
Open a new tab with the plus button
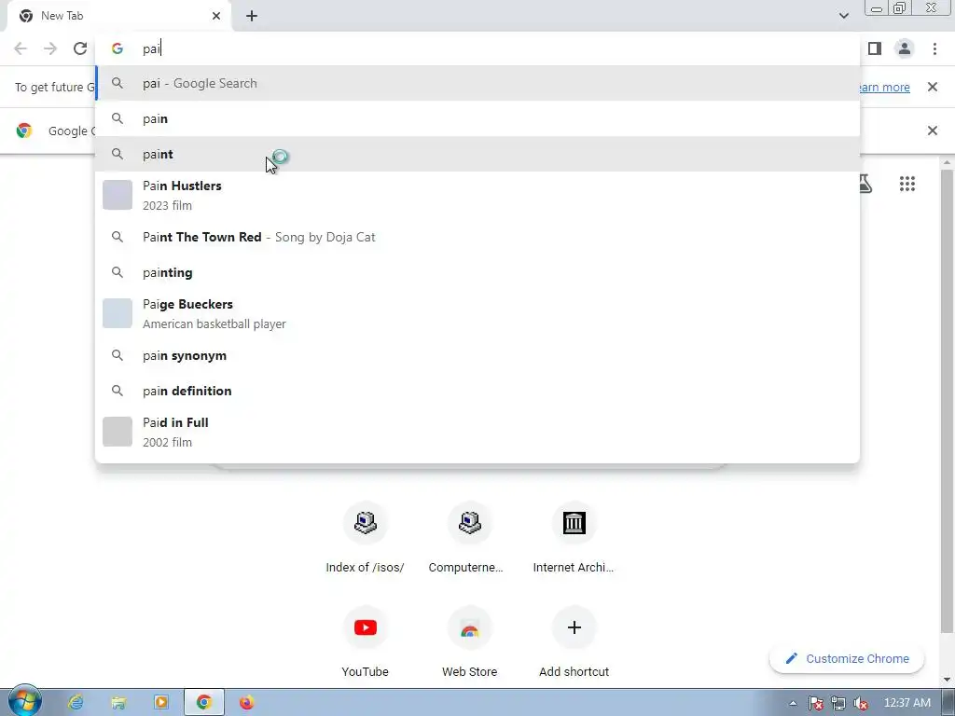(x=252, y=17)
